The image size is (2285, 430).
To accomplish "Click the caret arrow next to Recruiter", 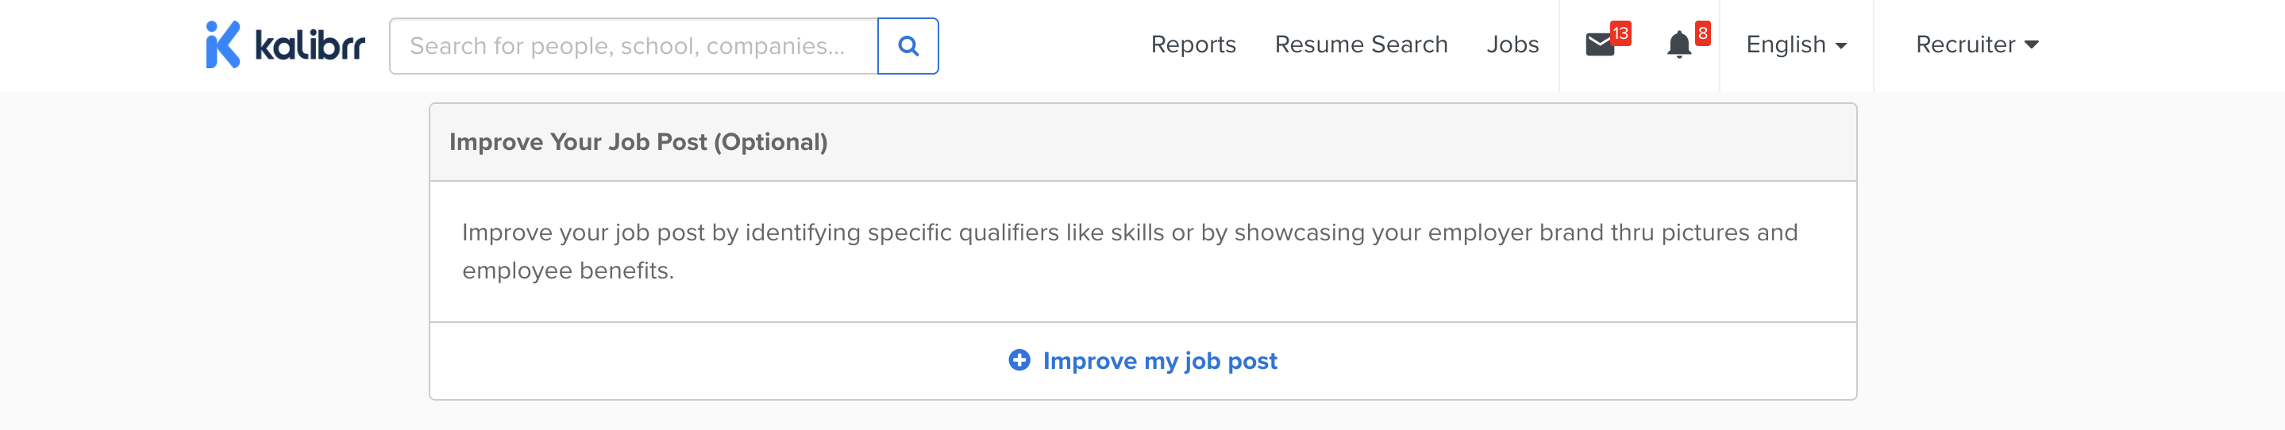I will pyautogui.click(x=2033, y=45).
